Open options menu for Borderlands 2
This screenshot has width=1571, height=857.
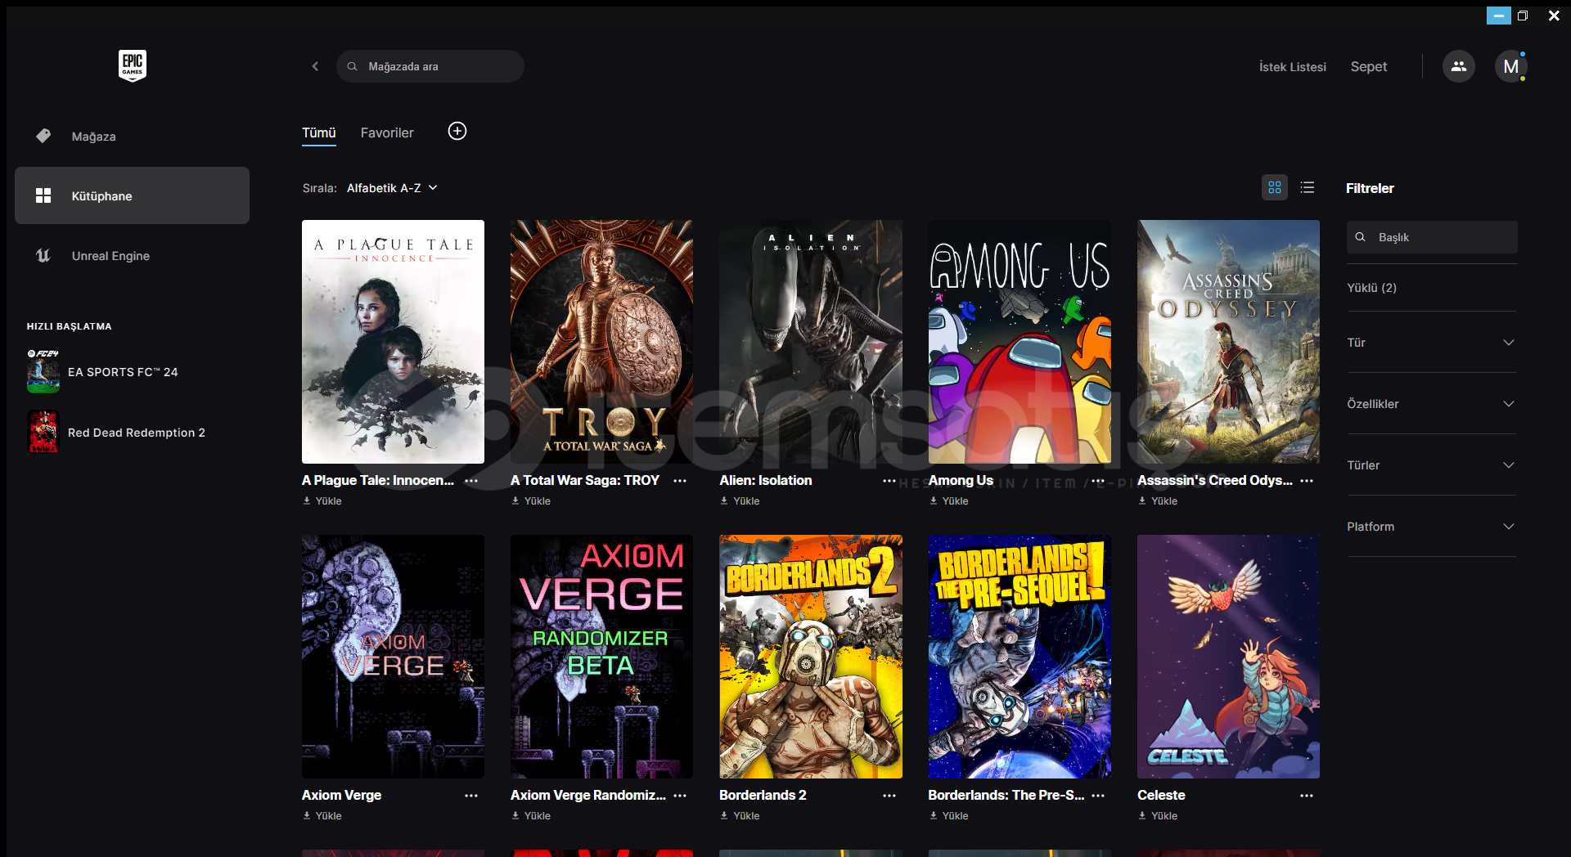tap(889, 796)
